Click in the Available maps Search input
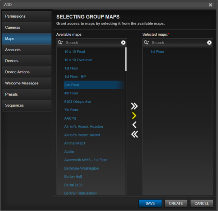Viewport: 218px width, 211px height. (92, 43)
